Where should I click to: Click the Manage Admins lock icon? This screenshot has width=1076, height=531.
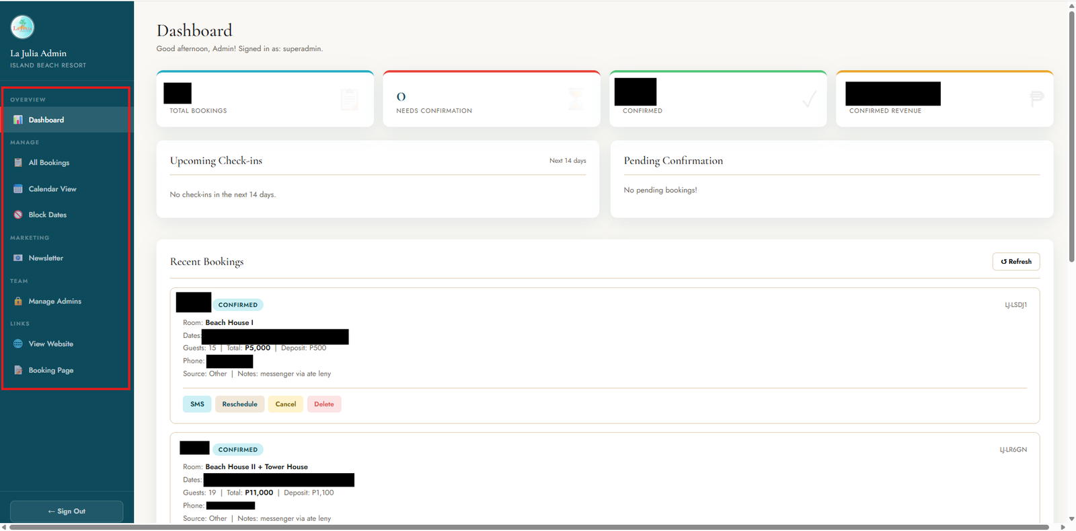pyautogui.click(x=18, y=301)
